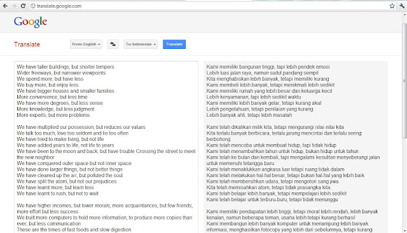407x233 pixels.
Task: Click the site info icon in address bar
Action: click(x=33, y=6)
